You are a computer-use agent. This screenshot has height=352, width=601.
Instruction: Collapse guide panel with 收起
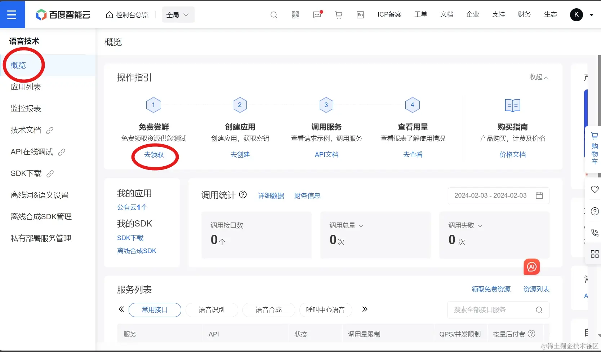pos(539,77)
